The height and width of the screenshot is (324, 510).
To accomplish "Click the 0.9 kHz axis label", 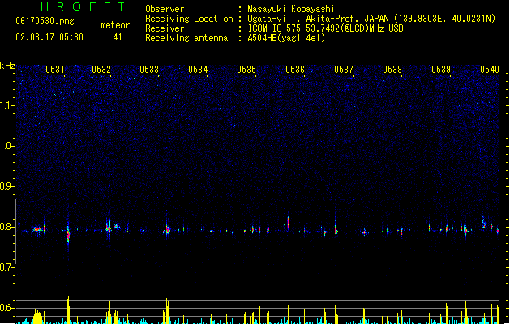I will pyautogui.click(x=6, y=186).
